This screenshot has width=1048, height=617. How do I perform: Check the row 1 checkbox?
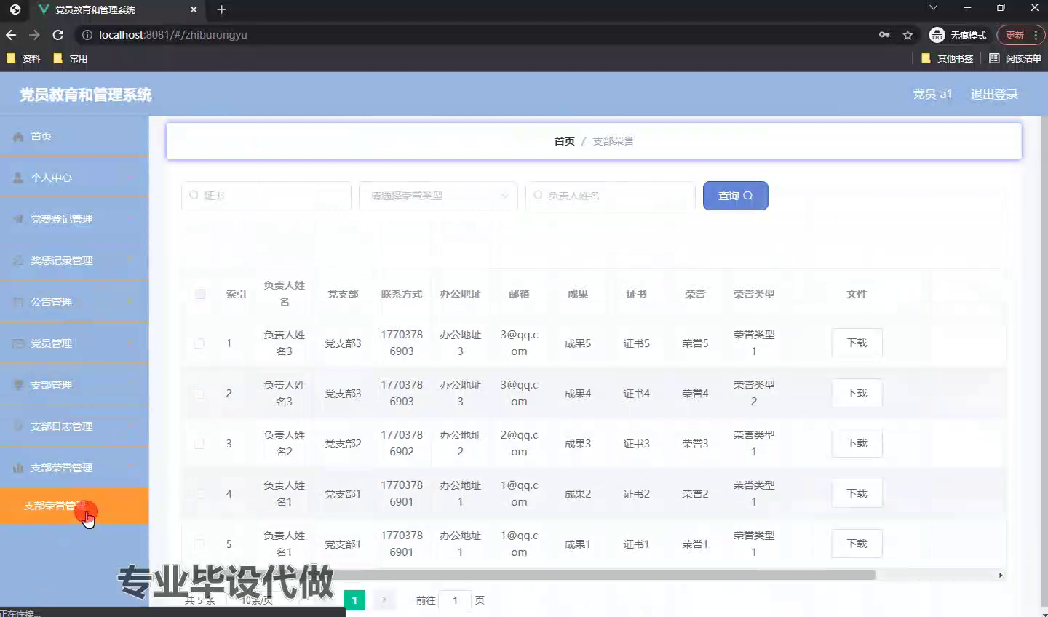tap(199, 343)
